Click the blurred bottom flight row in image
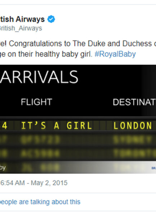The width and height of the screenshot is (156, 217). (78, 167)
